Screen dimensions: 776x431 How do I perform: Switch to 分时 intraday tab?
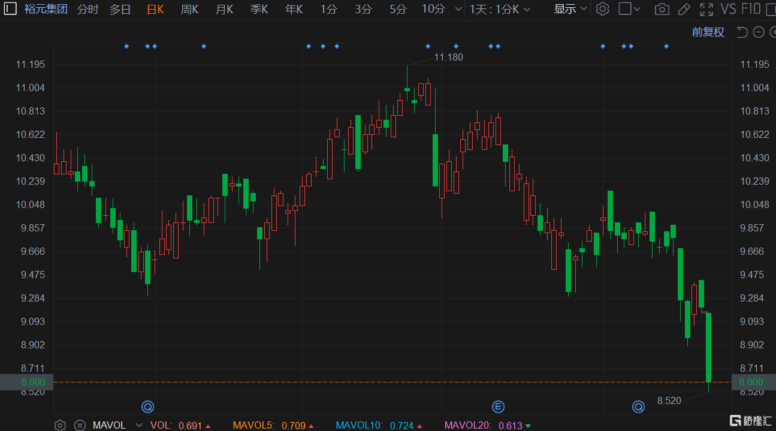click(x=88, y=9)
